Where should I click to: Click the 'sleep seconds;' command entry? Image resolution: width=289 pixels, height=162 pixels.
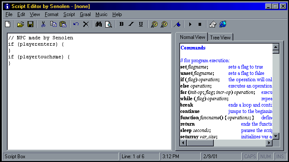[196, 130]
